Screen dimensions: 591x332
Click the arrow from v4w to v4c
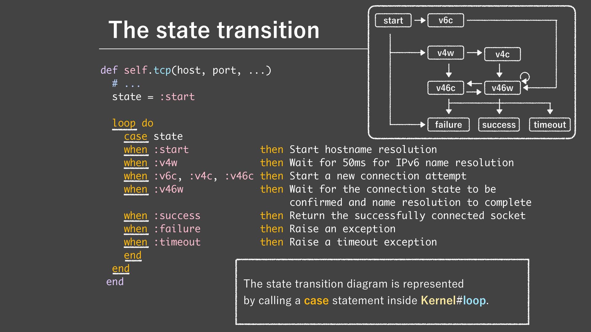click(x=474, y=53)
